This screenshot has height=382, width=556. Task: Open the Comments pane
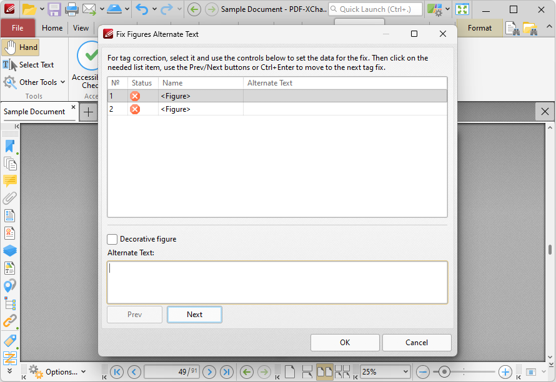(9, 181)
